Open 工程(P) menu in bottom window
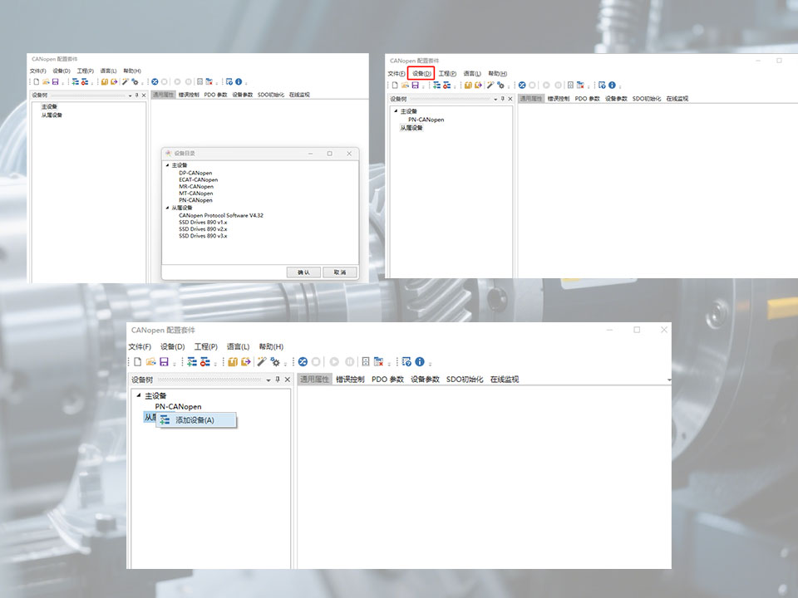 click(x=205, y=346)
